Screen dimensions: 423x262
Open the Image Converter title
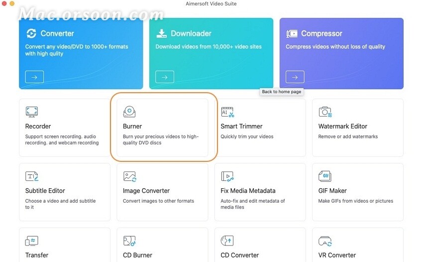click(x=146, y=191)
